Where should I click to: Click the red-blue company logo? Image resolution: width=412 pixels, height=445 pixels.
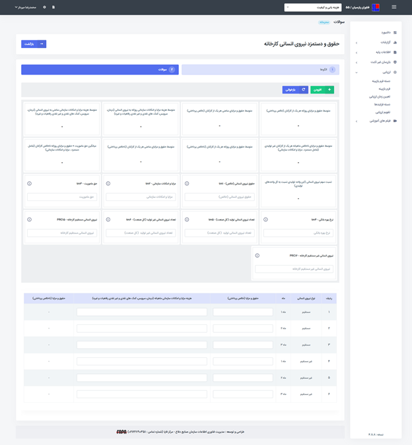[x=376, y=7]
